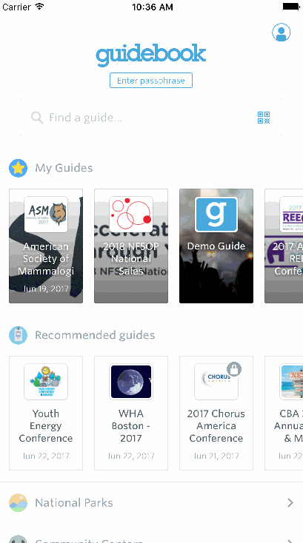This screenshot has height=543, width=303.
Task: Tap the lock icon on Chorus America
Action: (234, 369)
